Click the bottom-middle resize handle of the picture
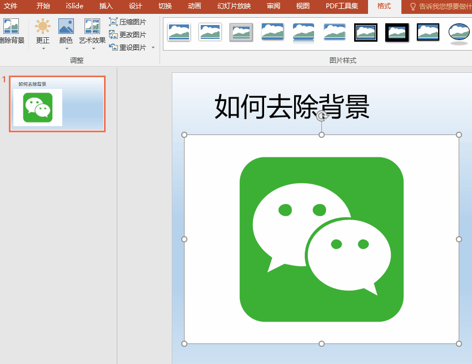 tap(321, 343)
